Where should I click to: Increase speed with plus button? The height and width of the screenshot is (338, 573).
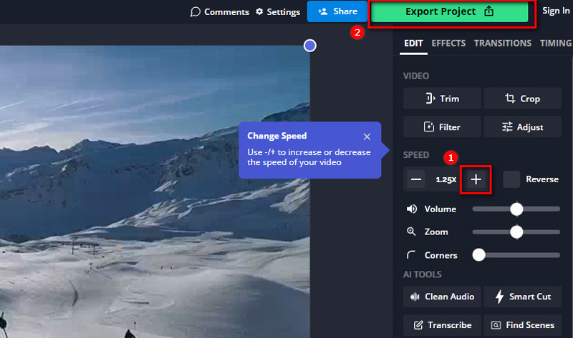pos(476,179)
